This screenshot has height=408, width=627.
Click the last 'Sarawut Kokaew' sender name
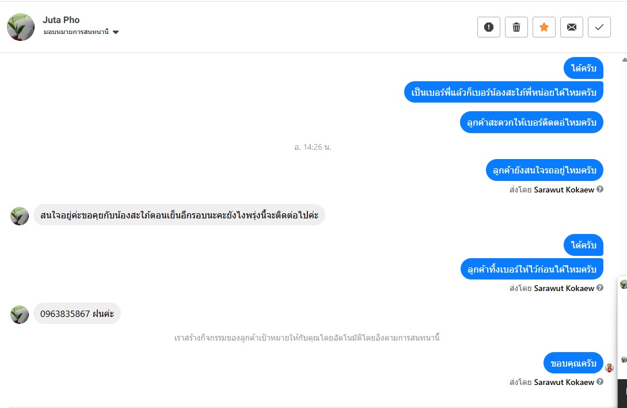pyautogui.click(x=564, y=382)
